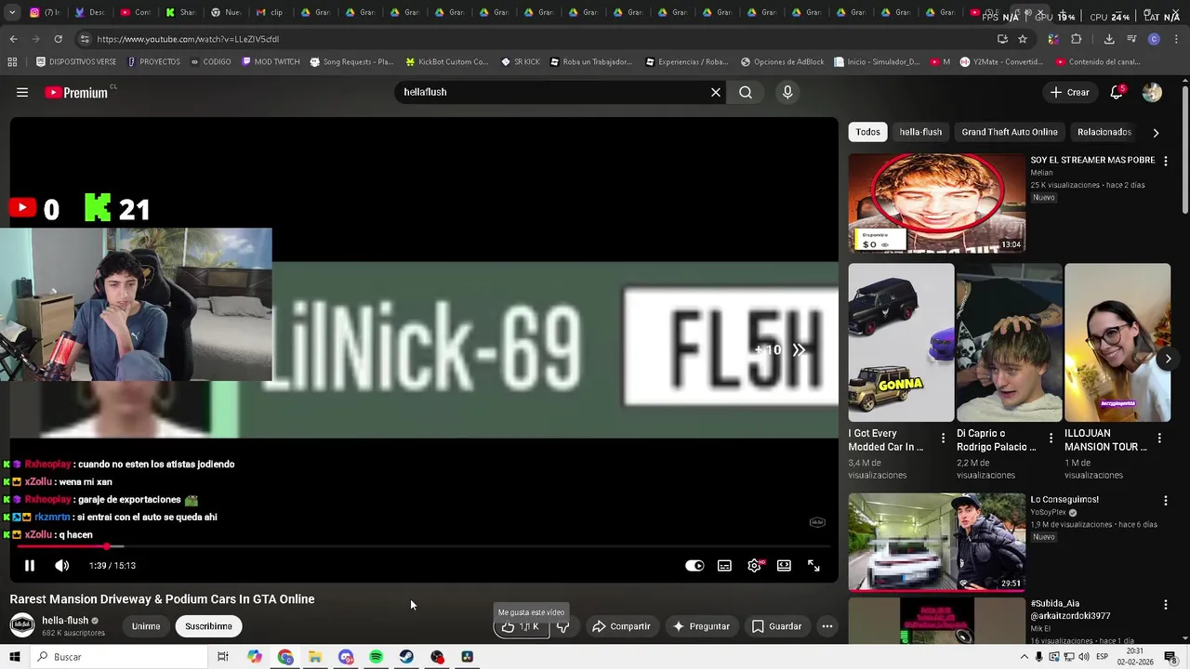Go back in the browser
1190x669 pixels.
[13, 39]
